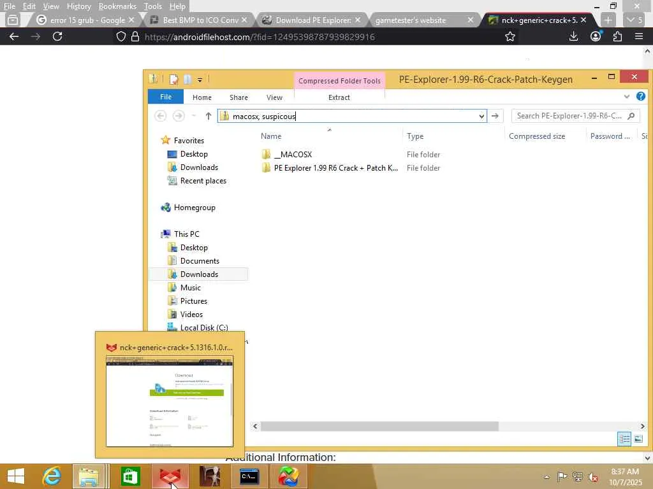Viewport: 653px width, 489px height.
Task: Open the File ribbon tab
Action: pos(166,97)
